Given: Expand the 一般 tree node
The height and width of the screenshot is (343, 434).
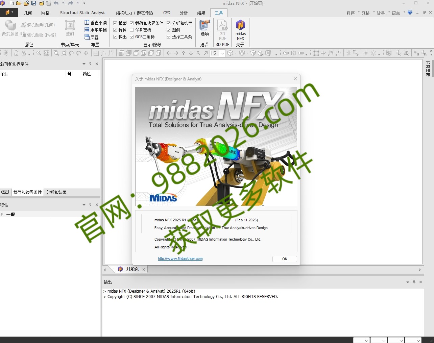Looking at the screenshot, I should (2, 214).
